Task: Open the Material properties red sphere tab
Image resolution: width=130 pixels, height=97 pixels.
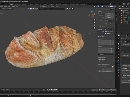Action: click(x=119, y=72)
